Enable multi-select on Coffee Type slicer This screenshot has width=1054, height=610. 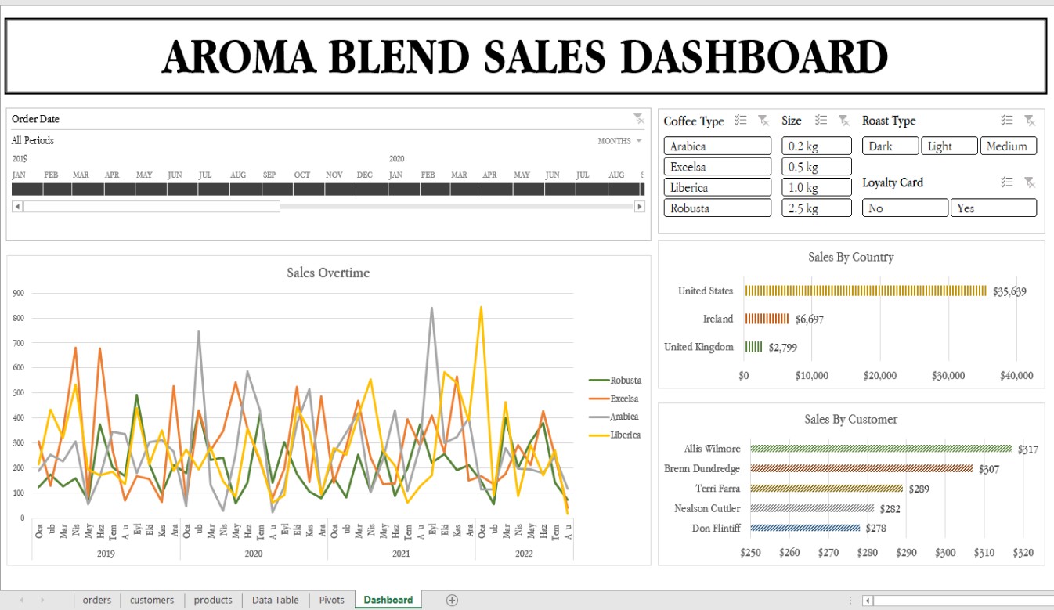741,121
